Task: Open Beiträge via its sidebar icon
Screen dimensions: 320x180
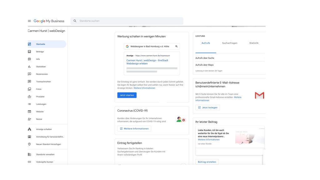Action: [29, 52]
